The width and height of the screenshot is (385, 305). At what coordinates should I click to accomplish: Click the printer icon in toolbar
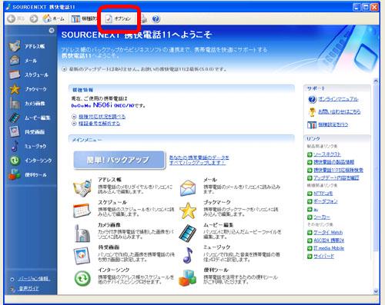pos(144,18)
